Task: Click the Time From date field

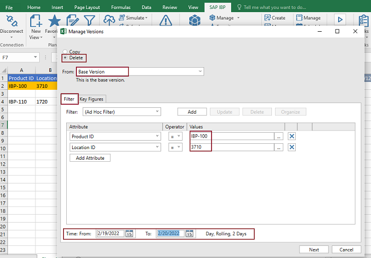Action: [110, 234]
